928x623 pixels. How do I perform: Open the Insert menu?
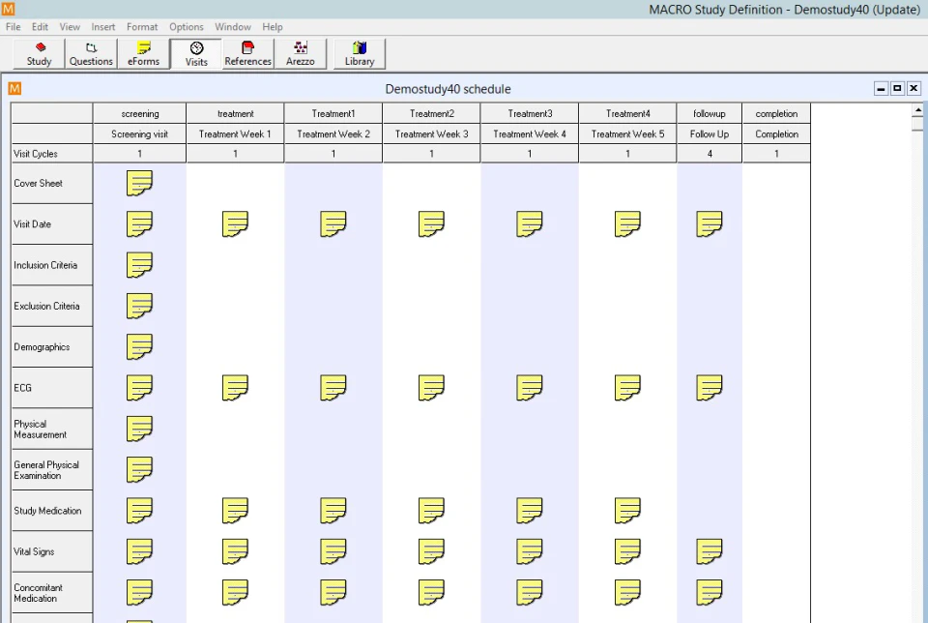102,26
